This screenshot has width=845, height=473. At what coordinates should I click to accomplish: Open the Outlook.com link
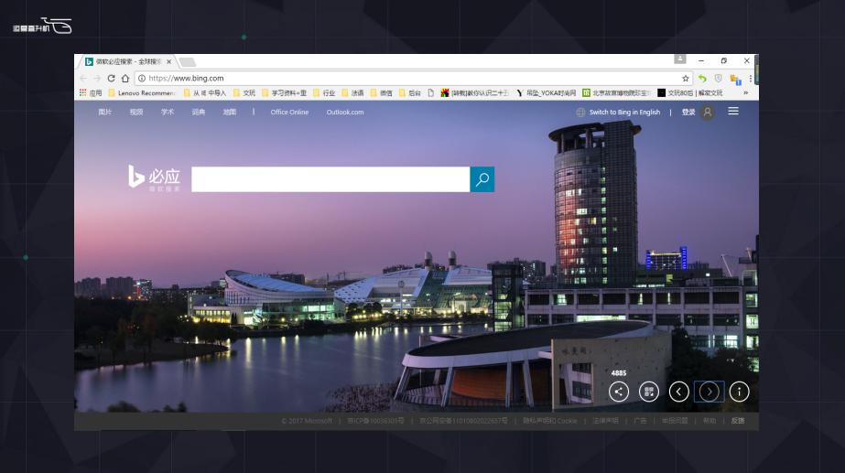tap(345, 112)
